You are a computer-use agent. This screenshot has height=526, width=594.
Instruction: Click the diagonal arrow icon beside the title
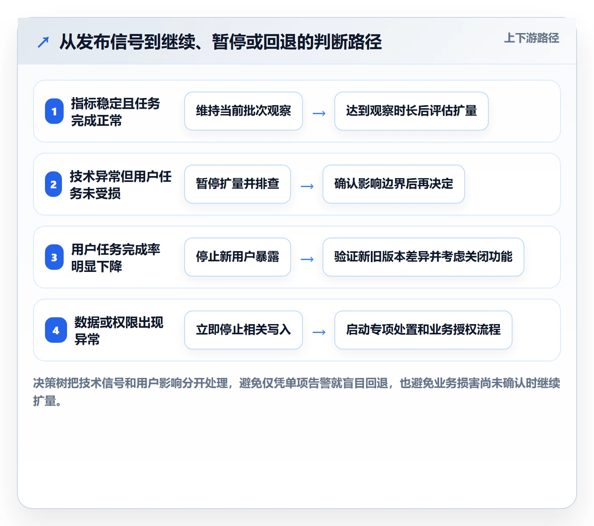(43, 42)
